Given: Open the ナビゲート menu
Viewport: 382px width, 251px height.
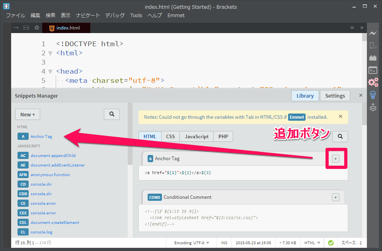Looking at the screenshot, I should click(88, 16).
